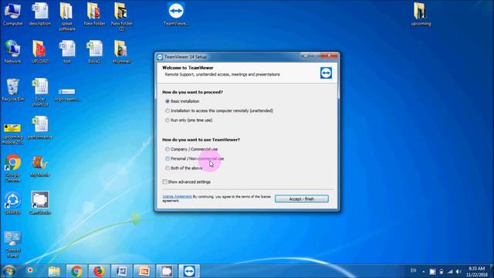Image resolution: width=494 pixels, height=278 pixels.
Task: Click the Windows Start button
Action: pos(8,271)
